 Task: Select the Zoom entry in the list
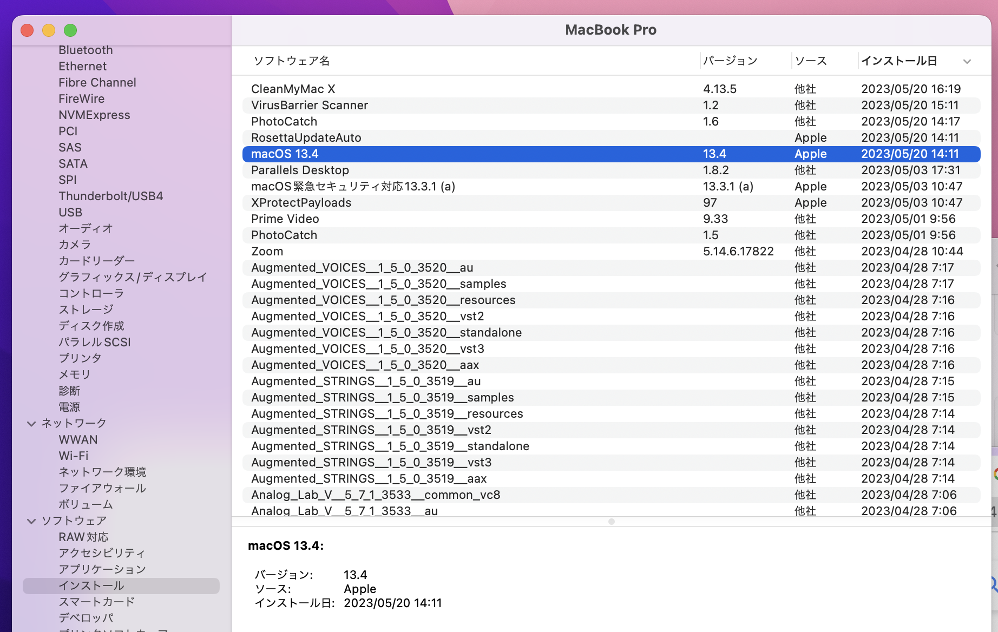pyautogui.click(x=267, y=252)
